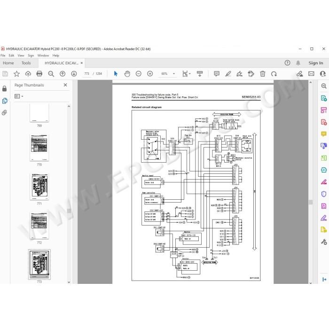Open the find text magnifier

[x=51, y=74]
